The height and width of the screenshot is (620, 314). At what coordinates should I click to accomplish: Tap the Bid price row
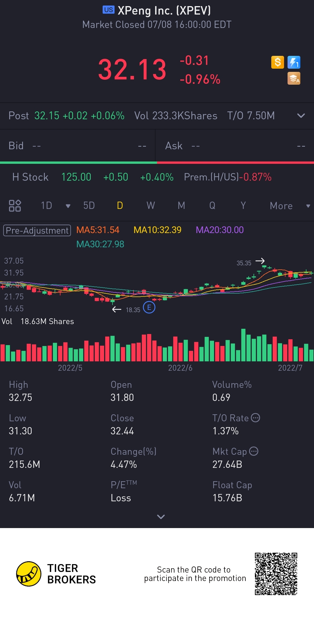(x=78, y=145)
